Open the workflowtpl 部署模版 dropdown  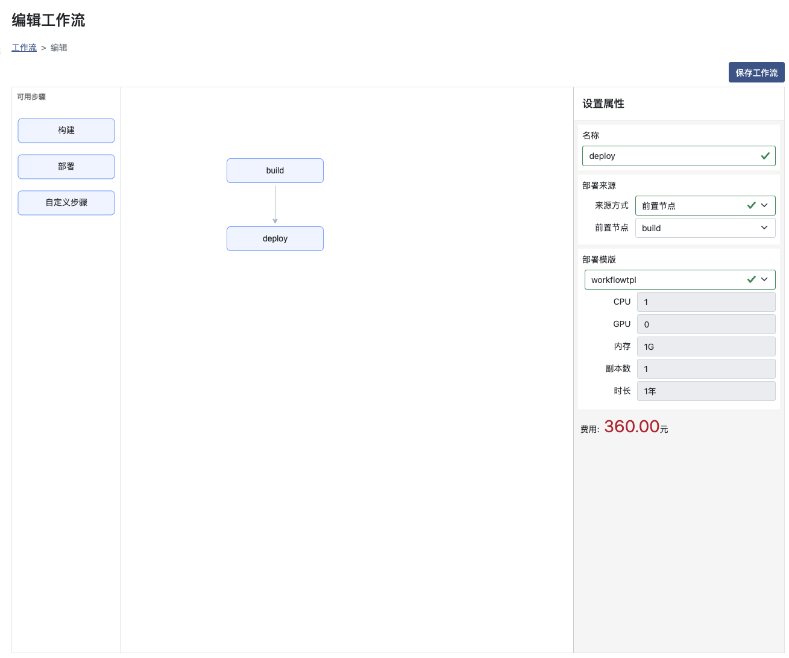669,280
